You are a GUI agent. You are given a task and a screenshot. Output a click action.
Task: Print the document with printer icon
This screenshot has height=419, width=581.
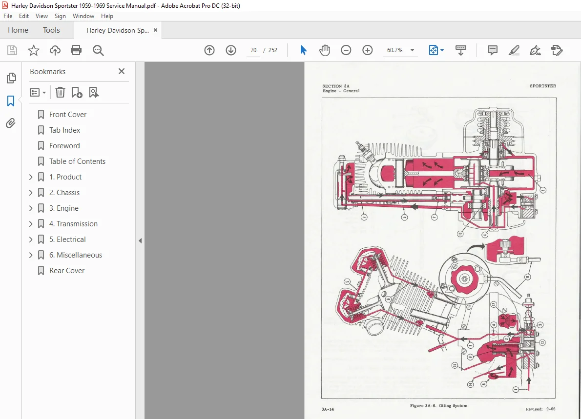(x=76, y=50)
